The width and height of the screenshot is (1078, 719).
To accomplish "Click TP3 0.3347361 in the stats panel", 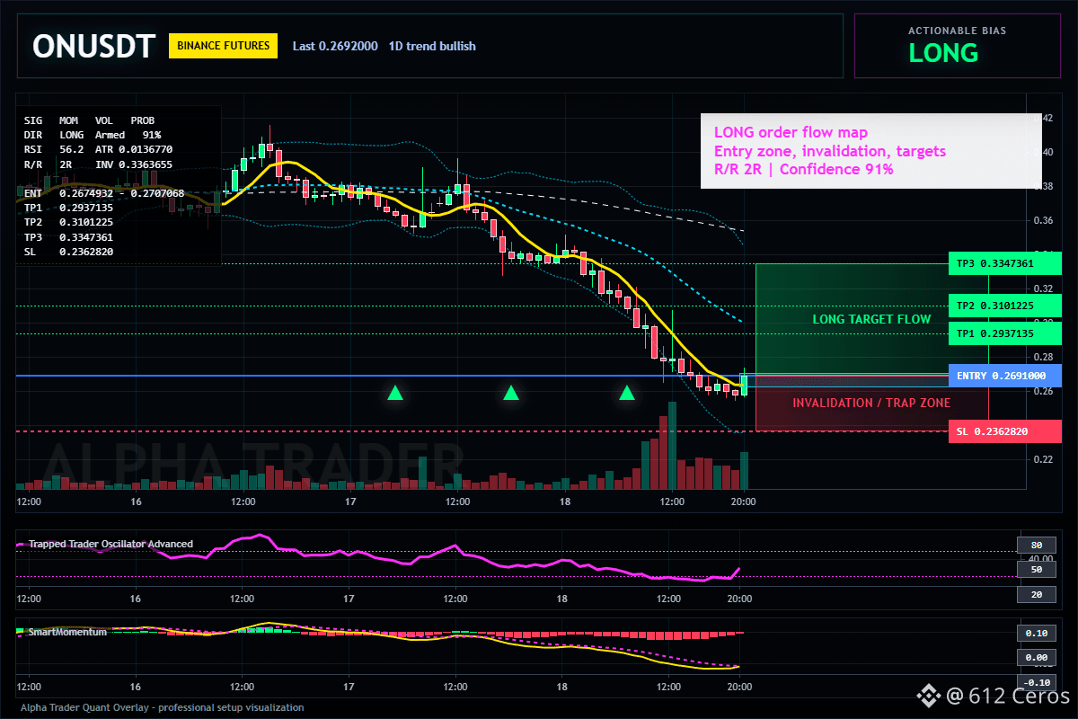I will point(68,237).
